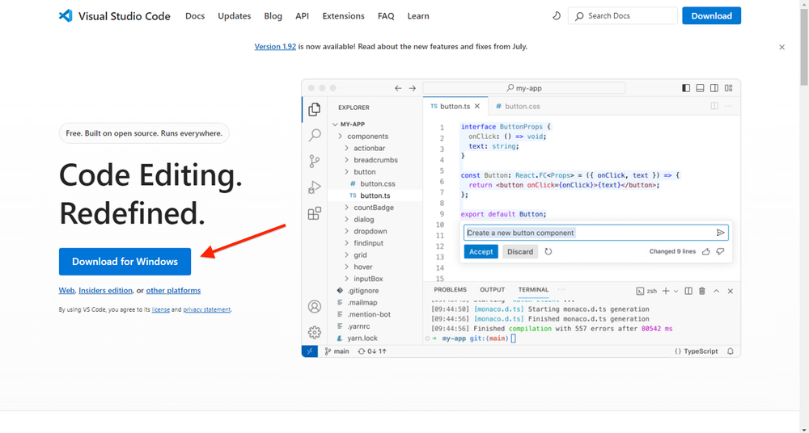Viewport: 809px width, 433px height.
Task: Toggle the dark theme moon icon
Action: tap(557, 16)
